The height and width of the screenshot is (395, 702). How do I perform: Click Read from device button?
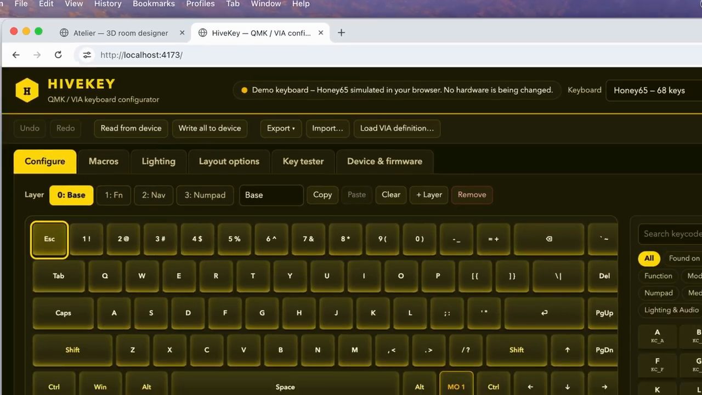point(131,128)
